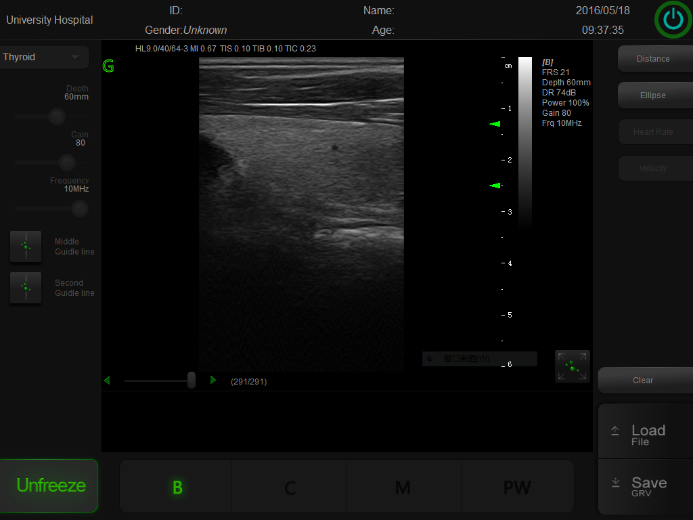Click the upper green focus marker arrow
This screenshot has height=520, width=693.
click(x=495, y=125)
